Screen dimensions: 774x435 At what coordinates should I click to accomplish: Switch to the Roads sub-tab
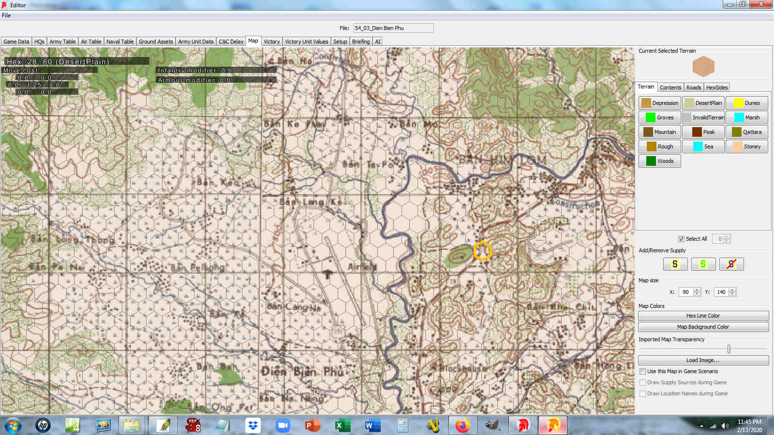694,87
